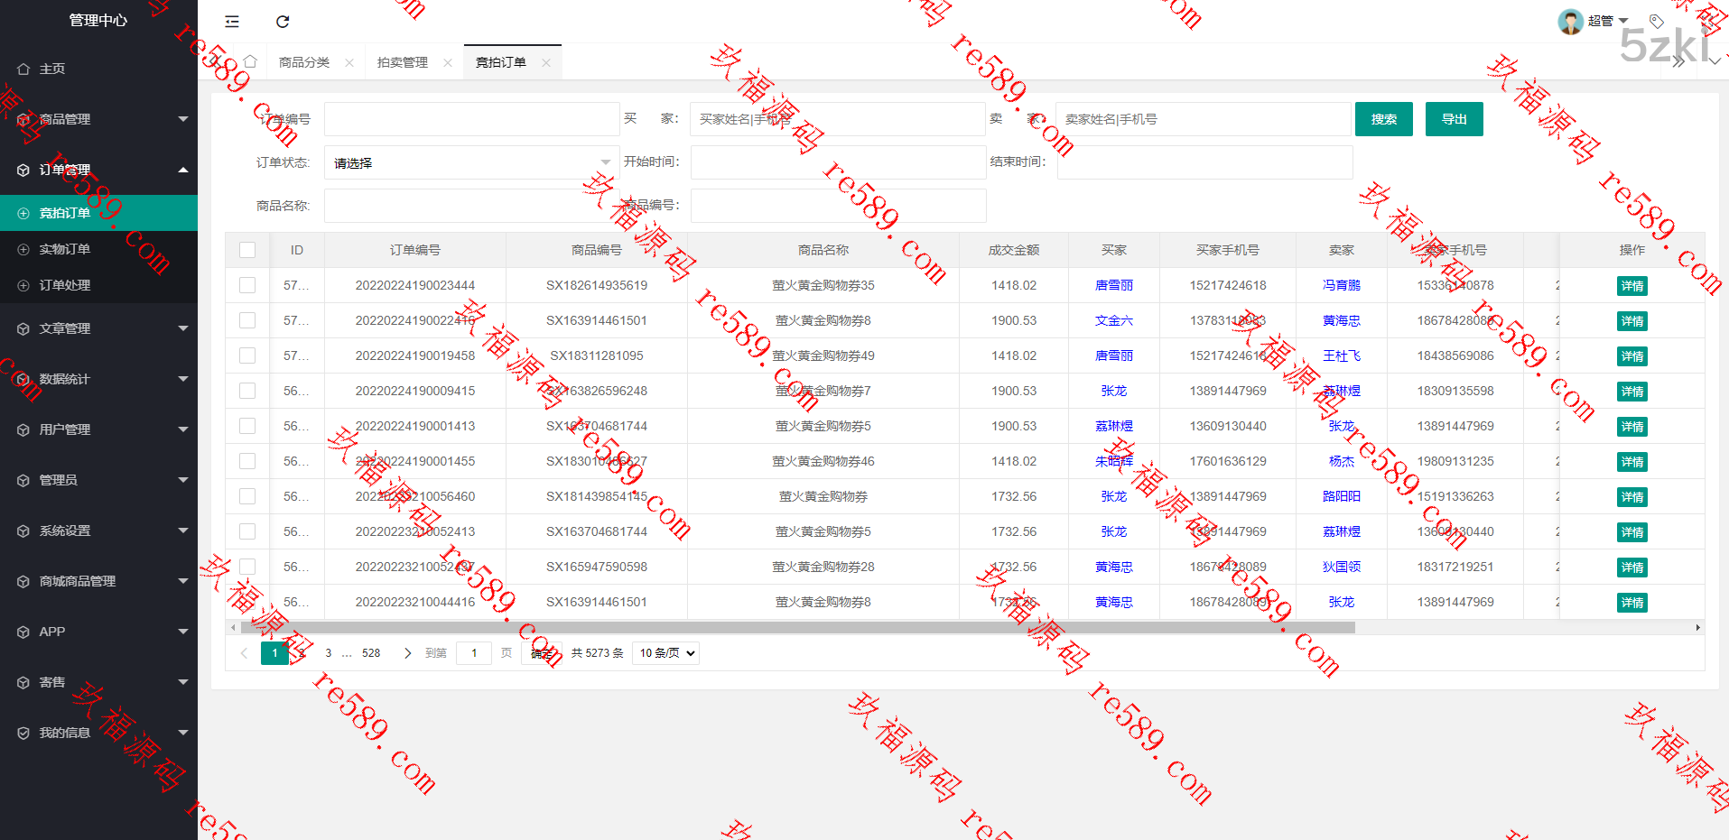Click the 搜索 button
Screen dimensions: 1729x840
[1383, 119]
